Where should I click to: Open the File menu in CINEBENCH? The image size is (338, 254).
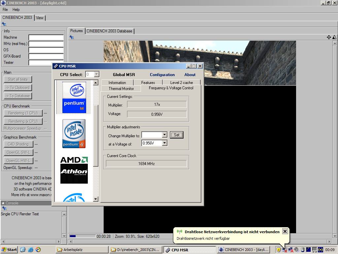pyautogui.click(x=5, y=10)
